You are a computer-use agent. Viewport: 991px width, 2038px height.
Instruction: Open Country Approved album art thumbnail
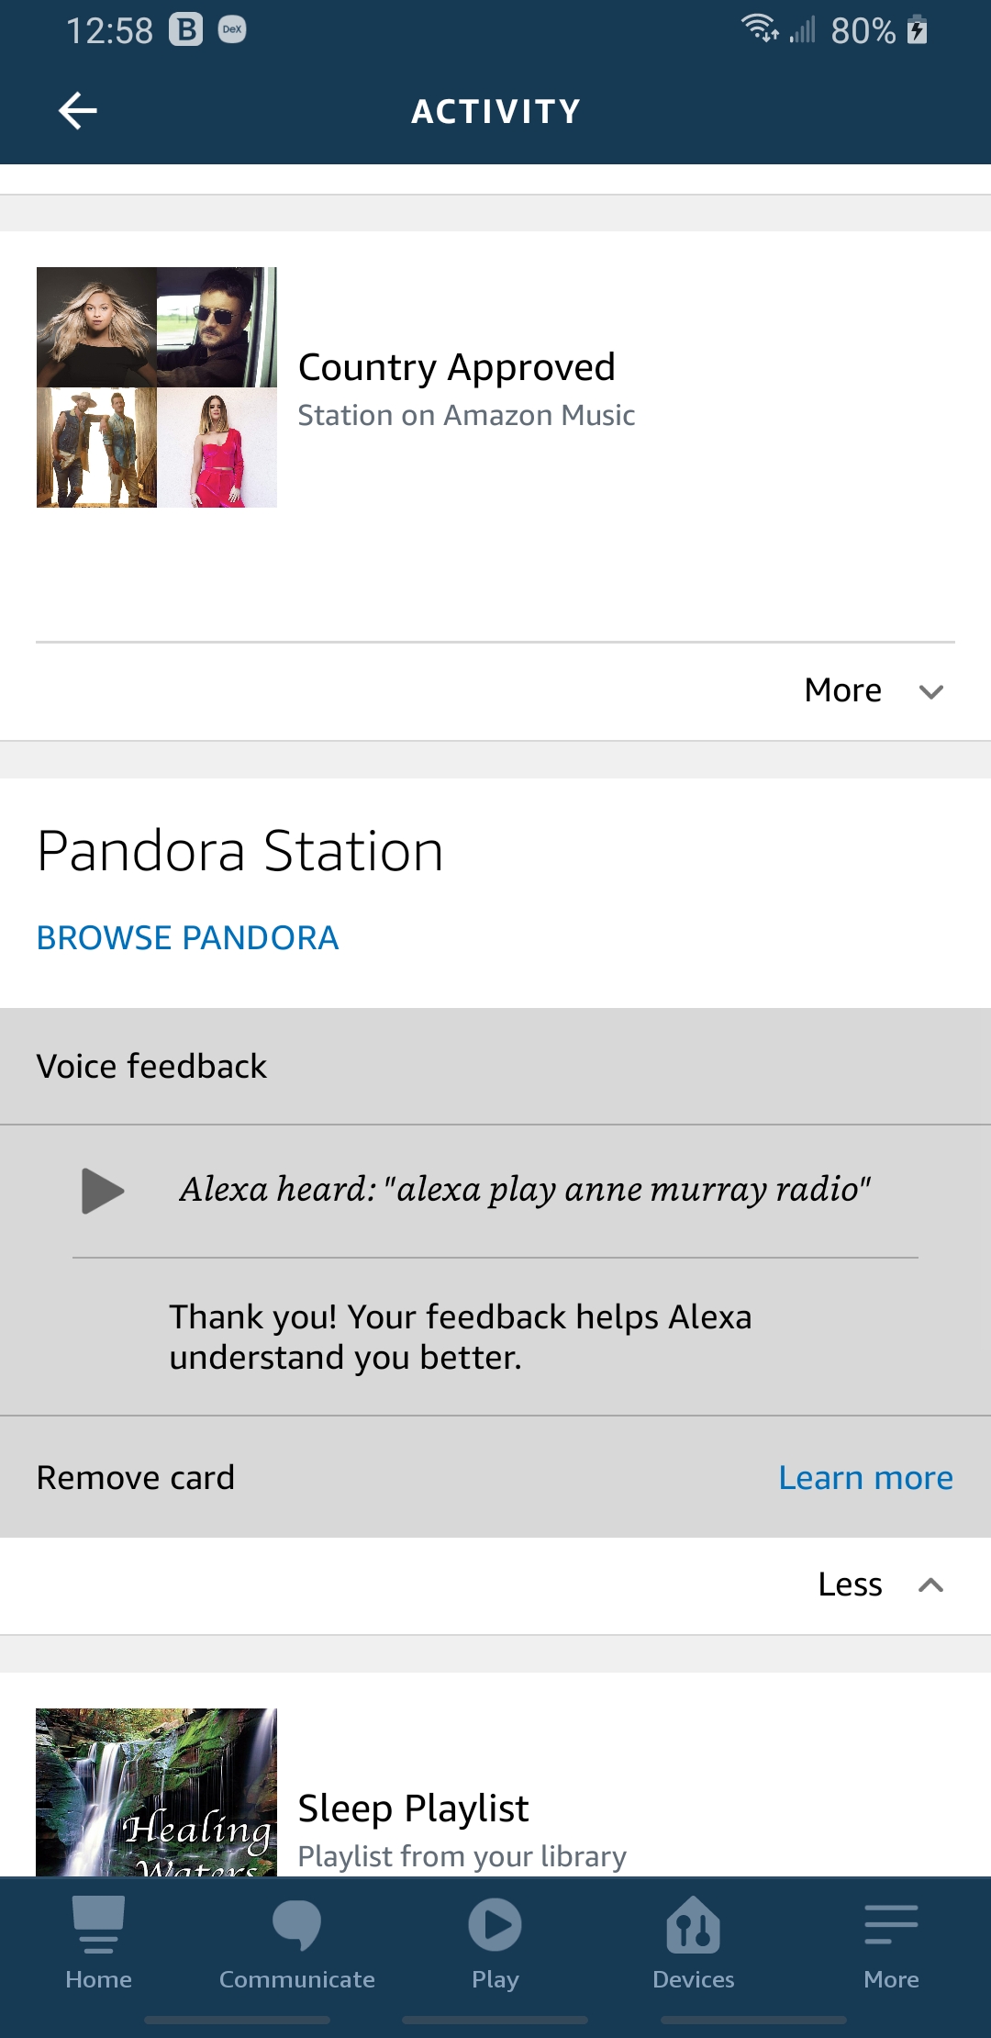click(157, 387)
